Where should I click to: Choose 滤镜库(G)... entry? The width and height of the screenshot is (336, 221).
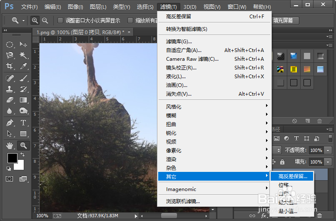(214, 41)
